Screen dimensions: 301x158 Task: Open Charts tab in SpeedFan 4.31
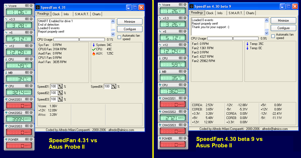96,14
